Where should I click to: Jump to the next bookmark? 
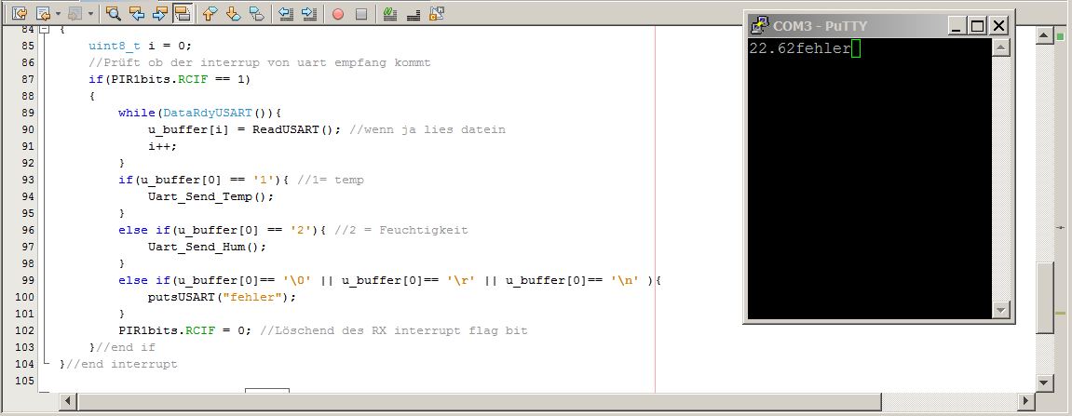(233, 13)
